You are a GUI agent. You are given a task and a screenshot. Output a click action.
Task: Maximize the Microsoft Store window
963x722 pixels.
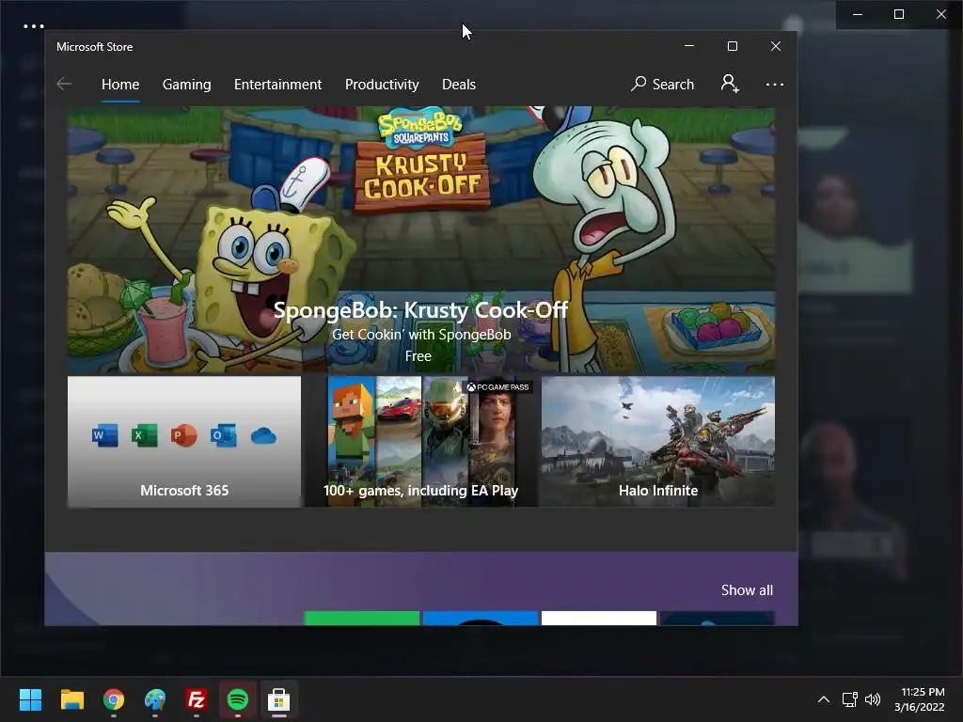[x=732, y=46]
